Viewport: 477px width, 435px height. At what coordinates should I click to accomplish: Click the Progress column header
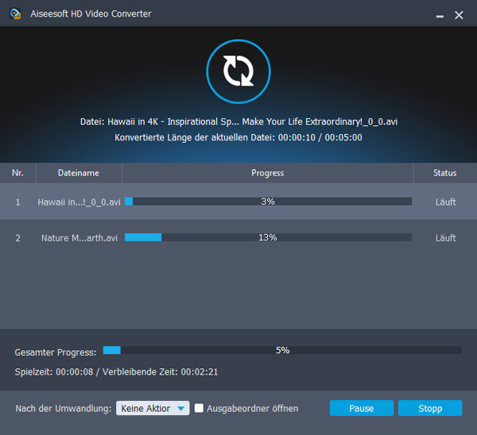tap(267, 173)
